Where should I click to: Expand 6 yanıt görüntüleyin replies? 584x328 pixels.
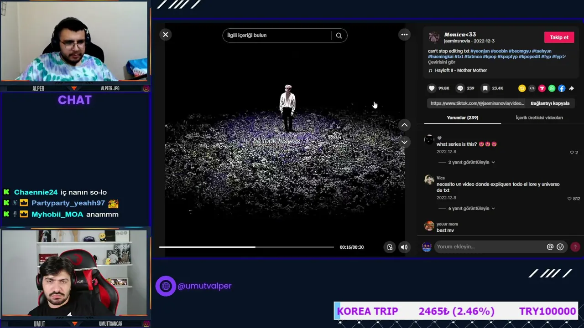coord(471,208)
